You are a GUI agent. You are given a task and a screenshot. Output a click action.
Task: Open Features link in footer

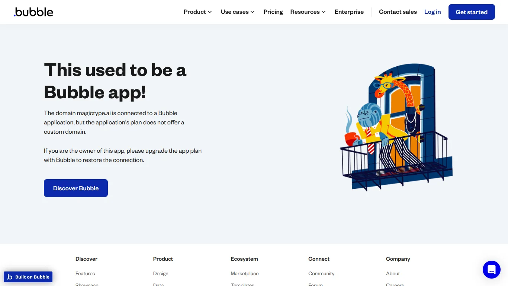pos(85,273)
